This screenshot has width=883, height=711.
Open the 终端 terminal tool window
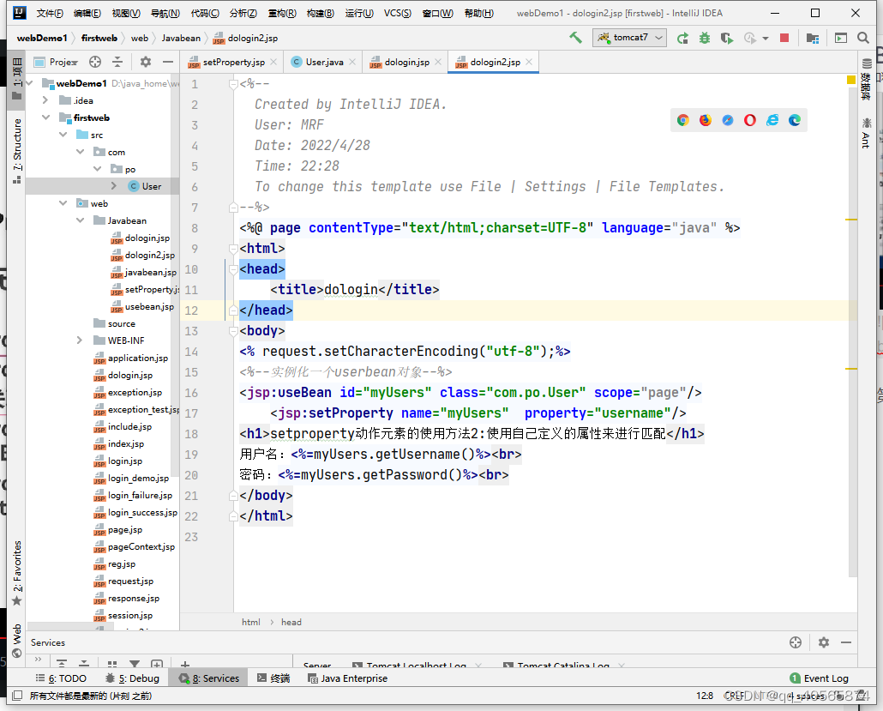coord(273,678)
